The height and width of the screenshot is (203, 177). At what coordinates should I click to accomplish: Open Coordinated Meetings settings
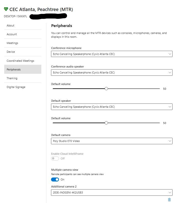point(20,61)
